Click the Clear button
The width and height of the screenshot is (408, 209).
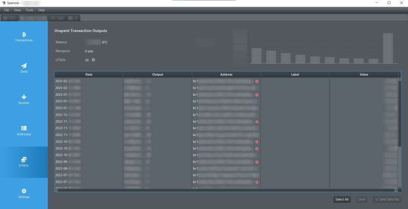tap(361, 199)
